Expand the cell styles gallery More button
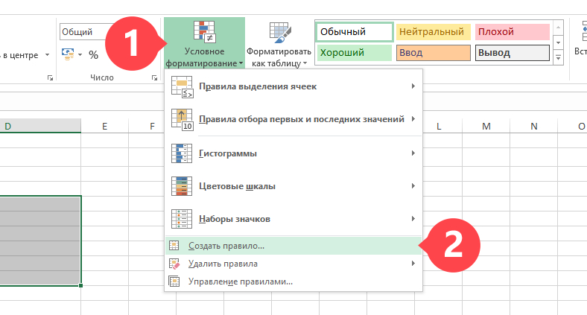Viewport: 587px width, 315px height. [x=558, y=58]
